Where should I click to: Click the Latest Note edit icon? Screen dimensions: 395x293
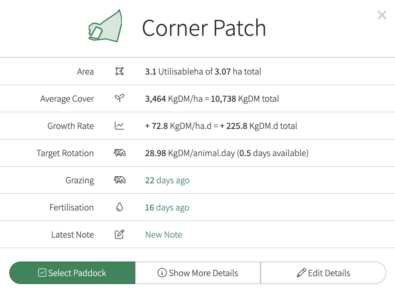coord(119,235)
